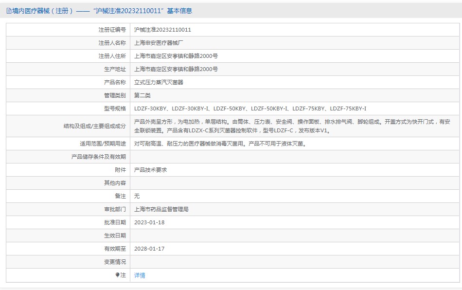
Task: Click the 型号规格 label
Action: [115, 109]
